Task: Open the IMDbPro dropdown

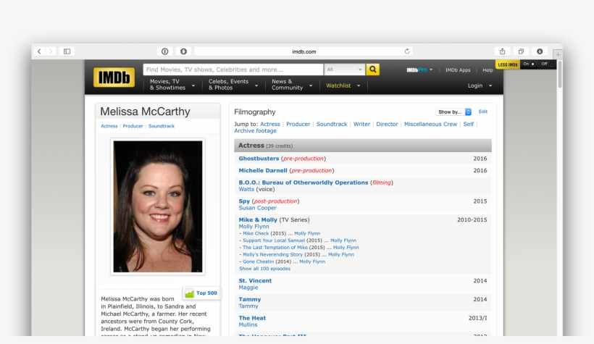Action: pyautogui.click(x=419, y=70)
